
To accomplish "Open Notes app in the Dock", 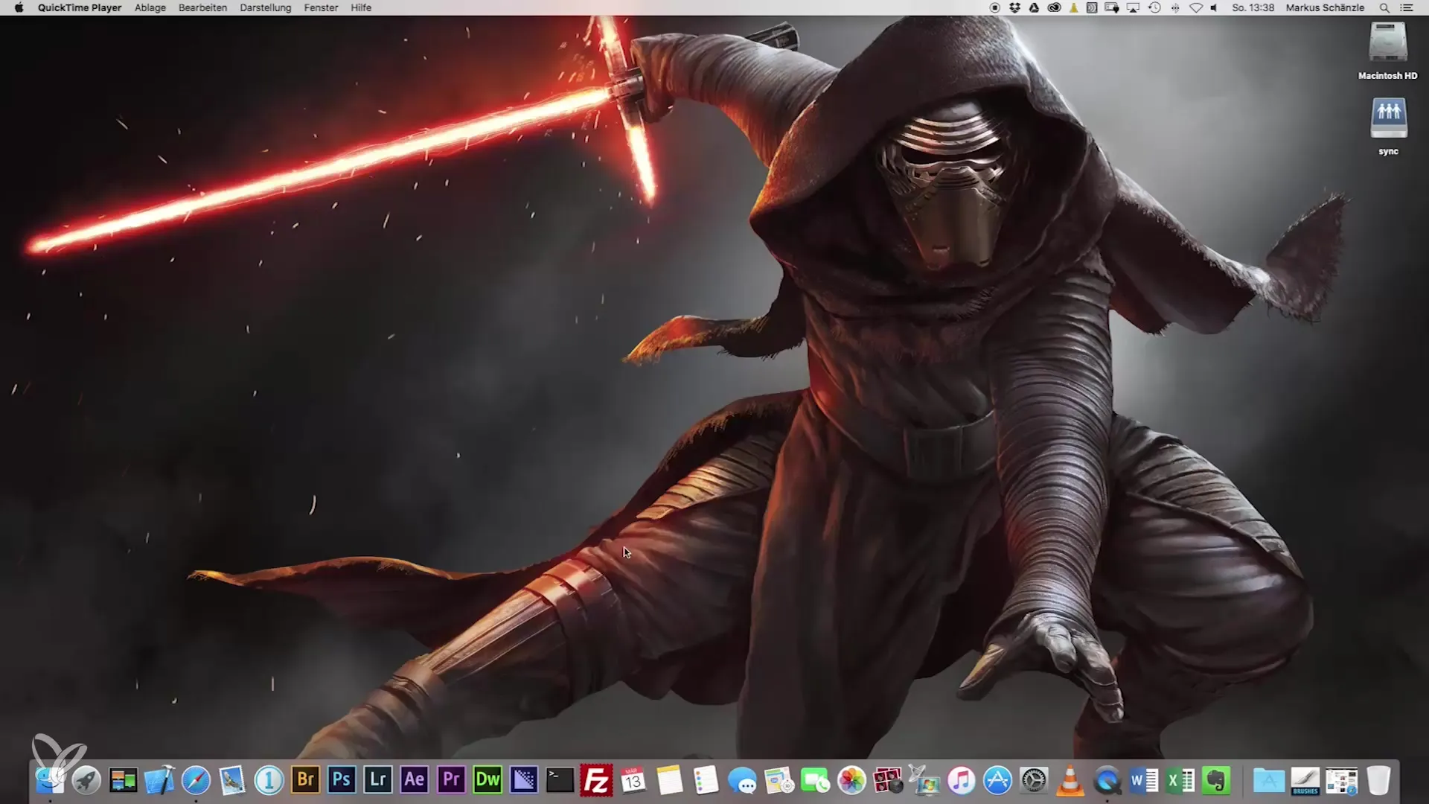I will (x=670, y=780).
